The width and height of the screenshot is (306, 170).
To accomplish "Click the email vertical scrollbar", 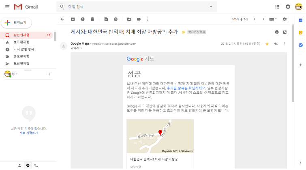I will point(293,63).
